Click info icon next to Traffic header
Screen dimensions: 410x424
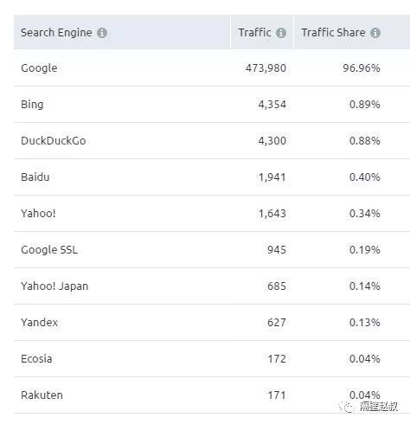pyautogui.click(x=281, y=33)
